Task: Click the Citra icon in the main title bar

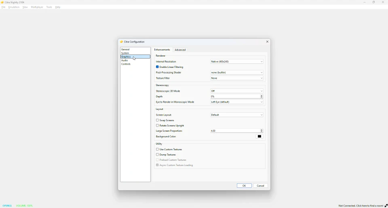Action: click(2, 2)
